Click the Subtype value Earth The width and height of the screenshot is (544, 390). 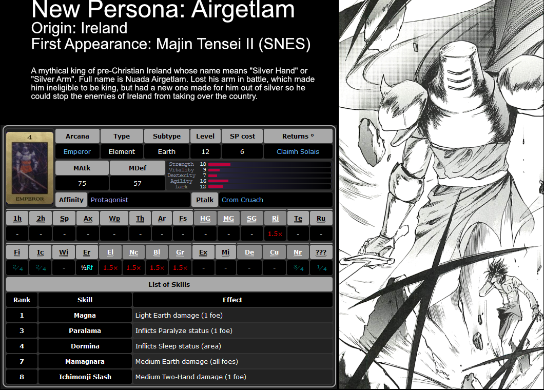point(166,151)
